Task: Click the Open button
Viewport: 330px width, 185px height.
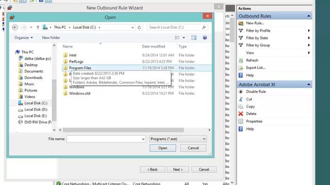Action: (x=163, y=148)
